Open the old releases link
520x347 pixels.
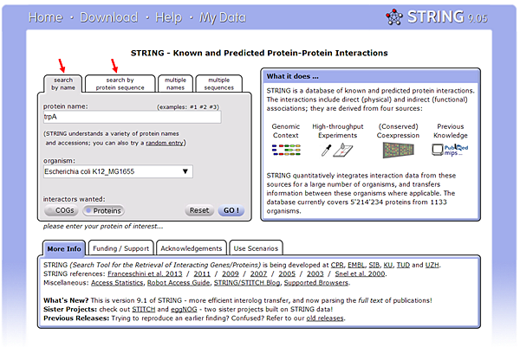pos(325,318)
